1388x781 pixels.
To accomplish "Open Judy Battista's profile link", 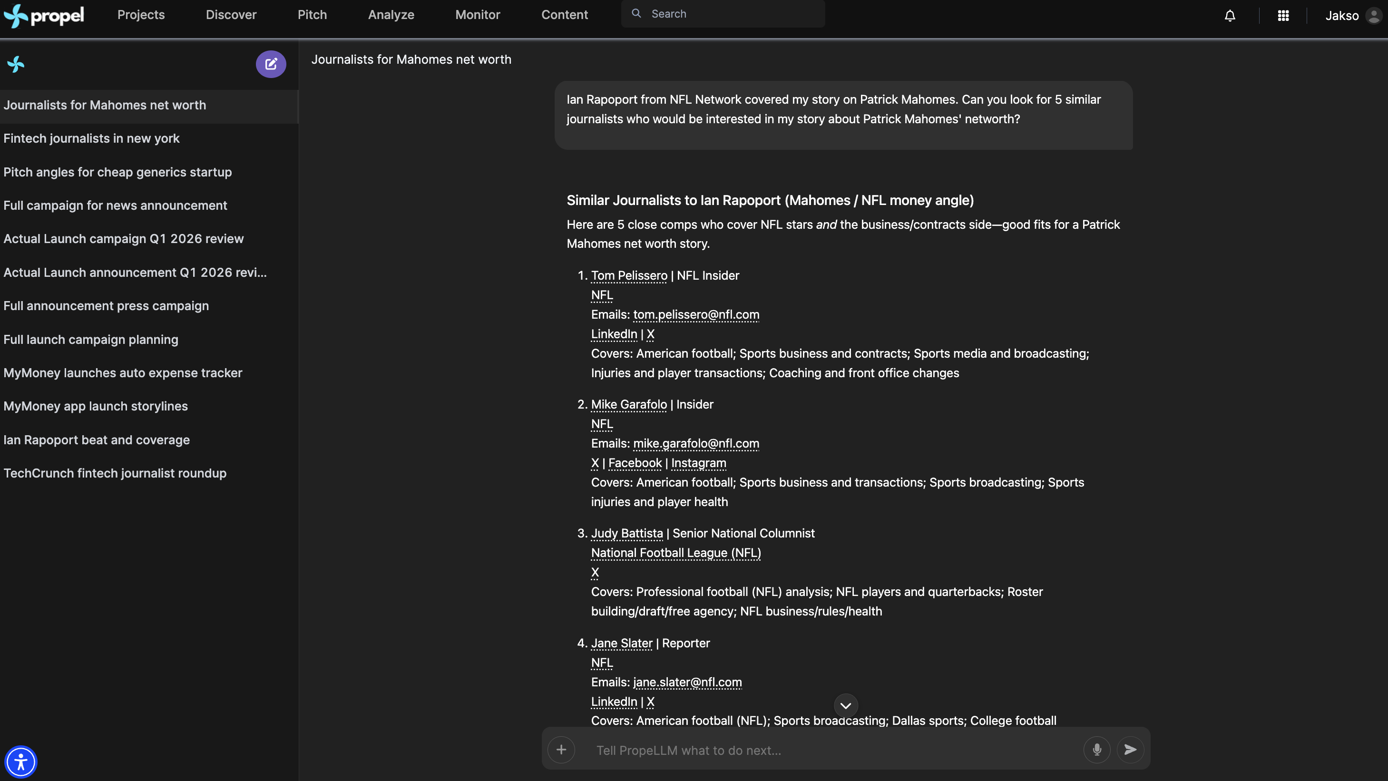I will click(626, 533).
